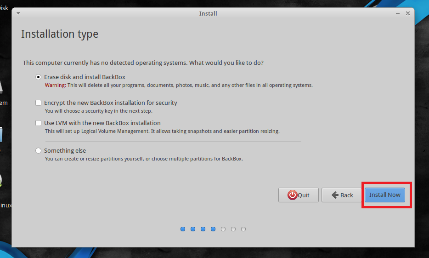Click the 'create or resize partitions yourself' description
Image resolution: width=429 pixels, height=258 pixels.
click(x=144, y=159)
